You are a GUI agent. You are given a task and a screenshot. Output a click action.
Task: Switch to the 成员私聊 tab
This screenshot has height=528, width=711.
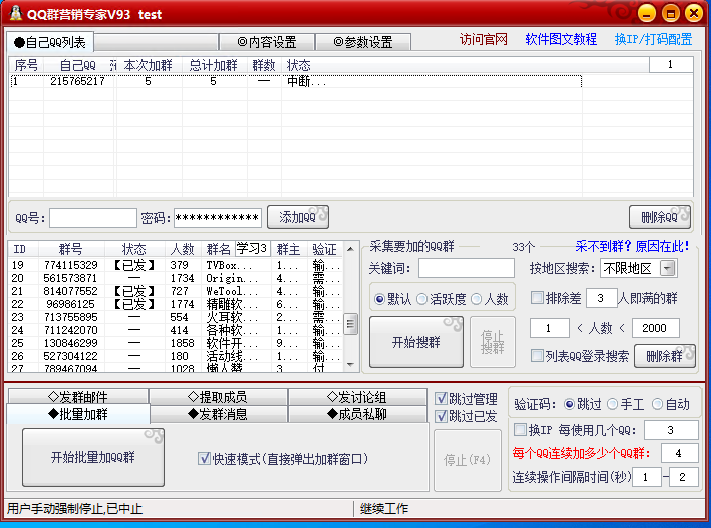pos(357,414)
